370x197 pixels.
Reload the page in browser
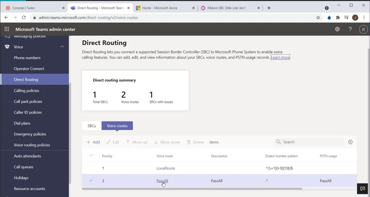[x=24, y=18]
